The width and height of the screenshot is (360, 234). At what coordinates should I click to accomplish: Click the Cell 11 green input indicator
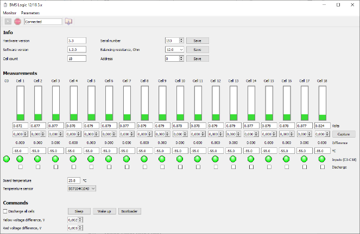pos(198,159)
